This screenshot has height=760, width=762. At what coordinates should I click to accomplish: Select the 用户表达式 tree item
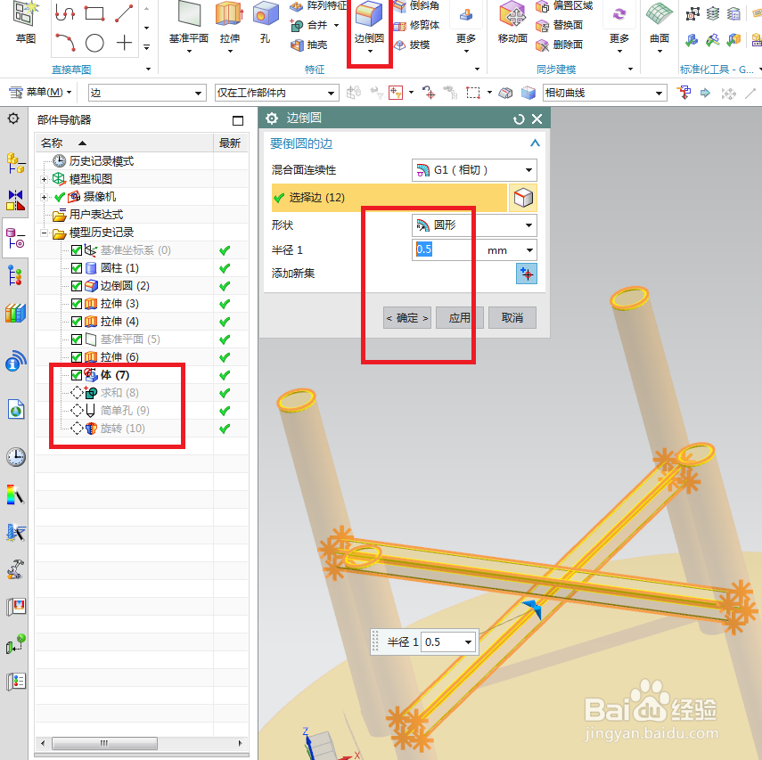pyautogui.click(x=95, y=215)
